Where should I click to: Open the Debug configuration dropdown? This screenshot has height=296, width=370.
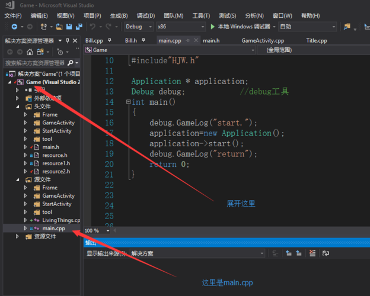[x=139, y=27]
